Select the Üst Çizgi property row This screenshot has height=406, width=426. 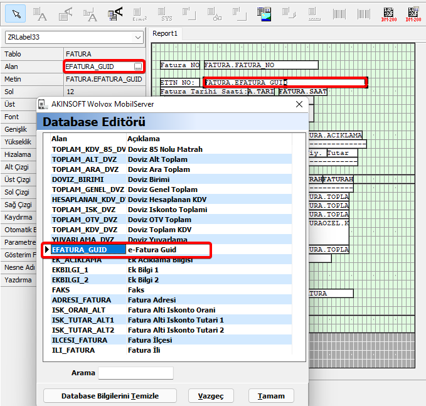coord(18,179)
